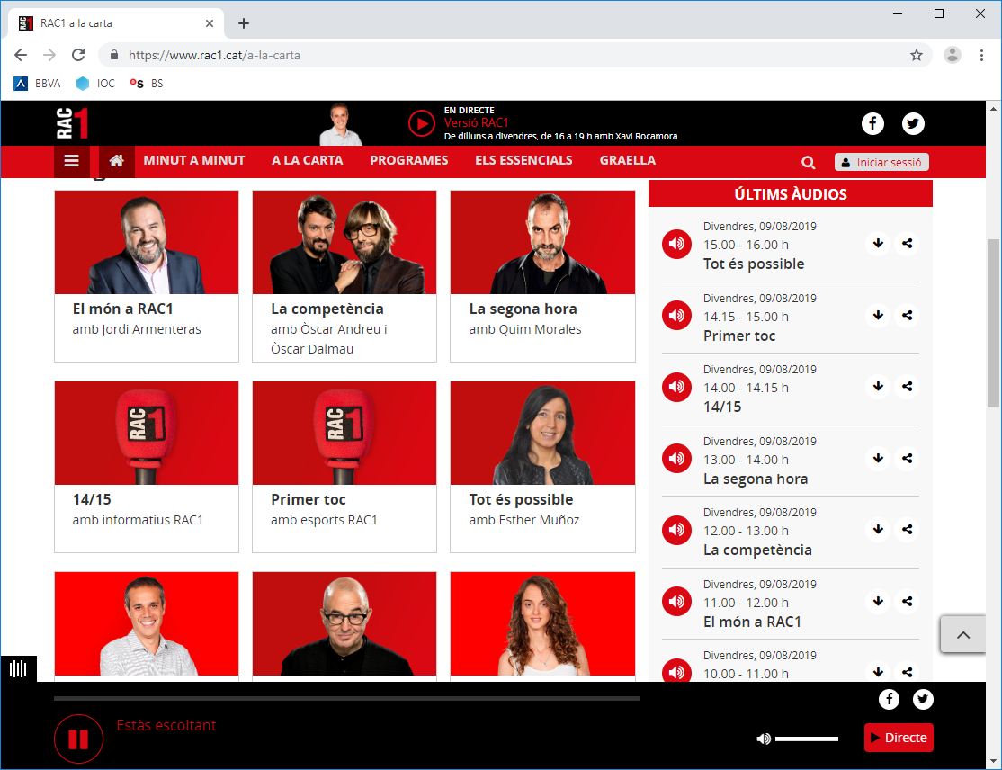Select Els Essencials in navigation bar

point(523,160)
